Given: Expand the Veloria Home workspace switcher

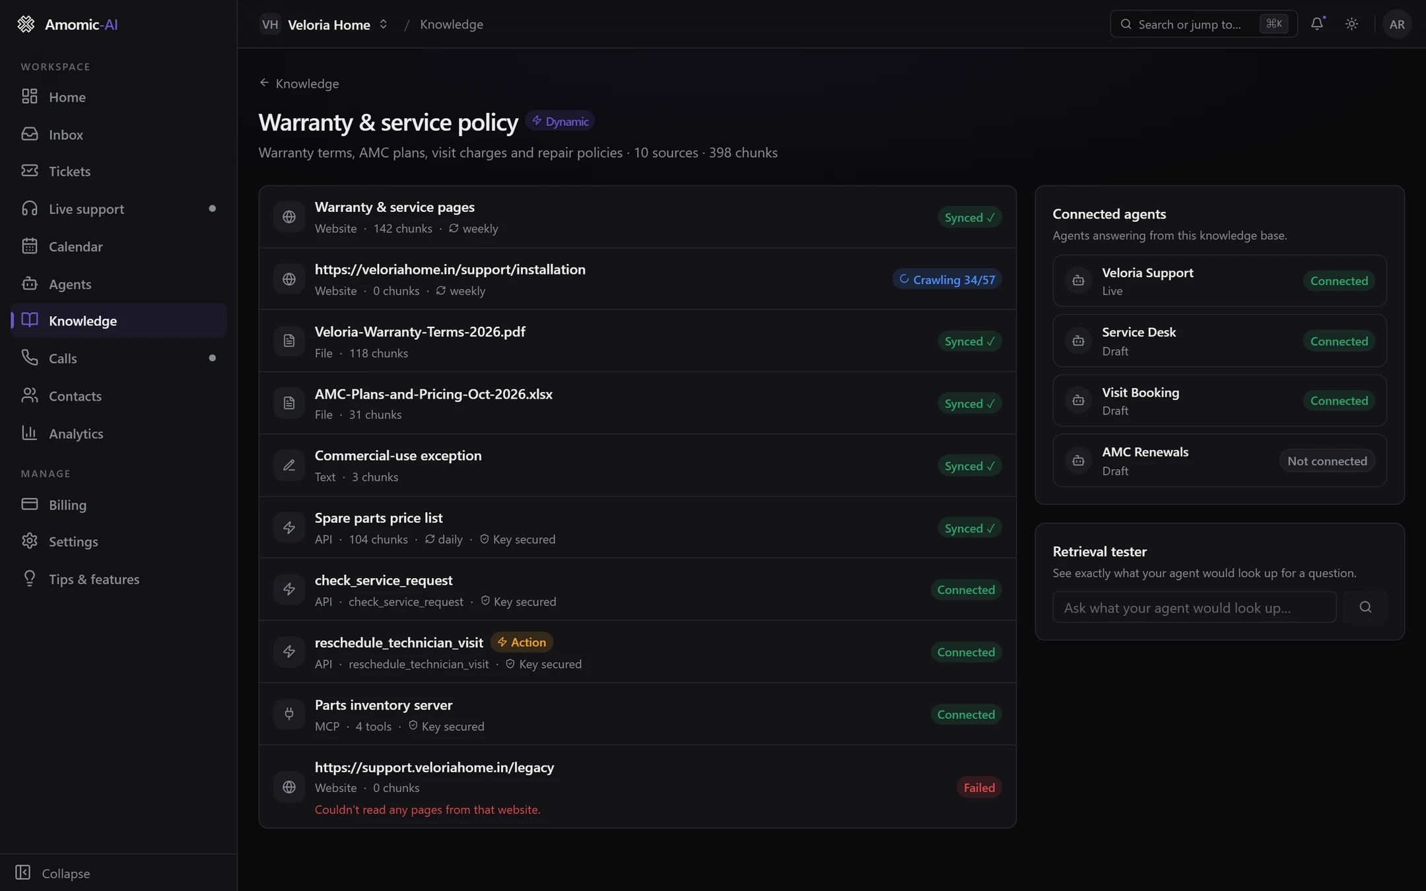Looking at the screenshot, I should [324, 24].
